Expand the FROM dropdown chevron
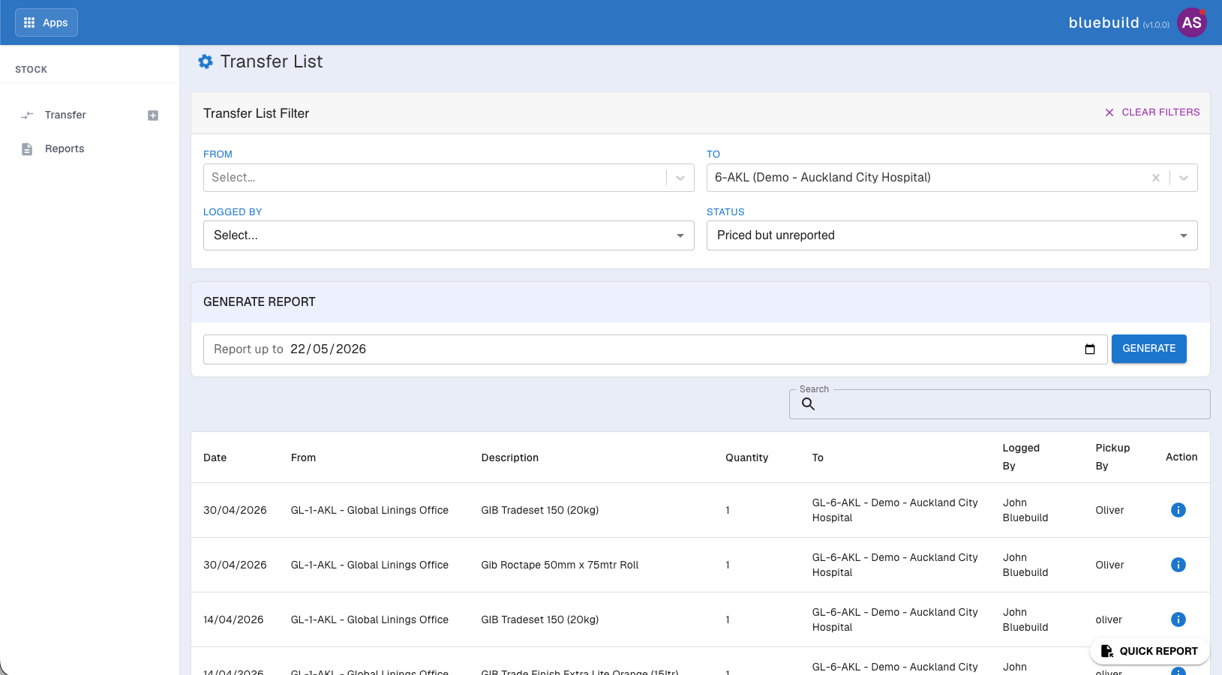The image size is (1222, 675). [x=680, y=178]
